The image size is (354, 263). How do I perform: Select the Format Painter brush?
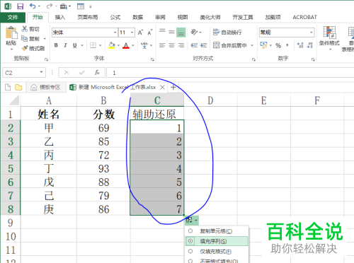pyautogui.click(x=25, y=48)
